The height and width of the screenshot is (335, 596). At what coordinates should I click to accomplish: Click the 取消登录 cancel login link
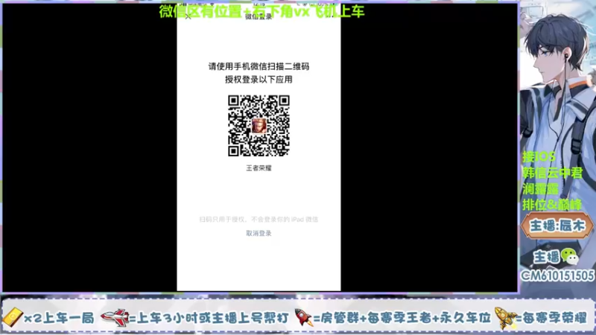coord(259,233)
